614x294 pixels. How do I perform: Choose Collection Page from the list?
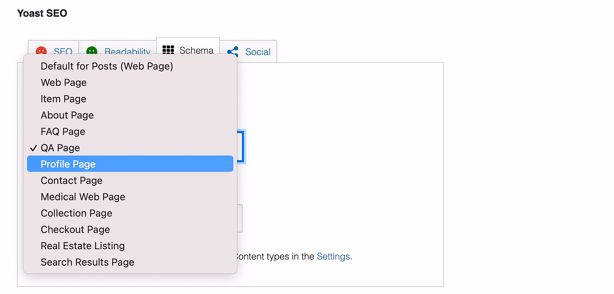76,213
